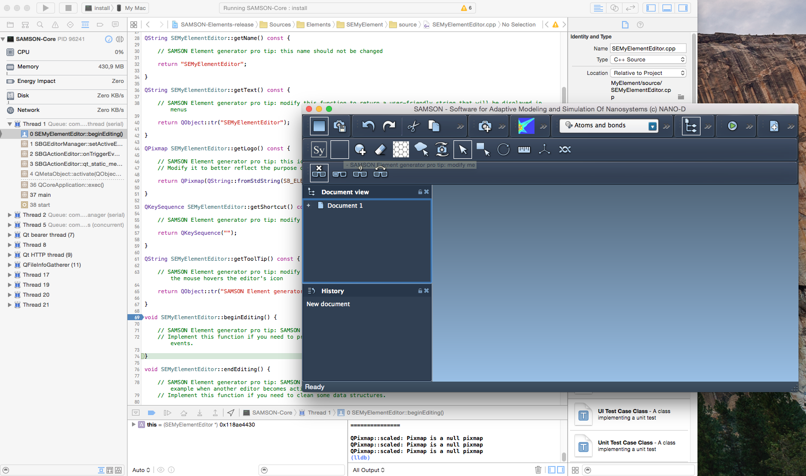
Task: Select Document 1 in the Document view
Action: pyautogui.click(x=345, y=205)
